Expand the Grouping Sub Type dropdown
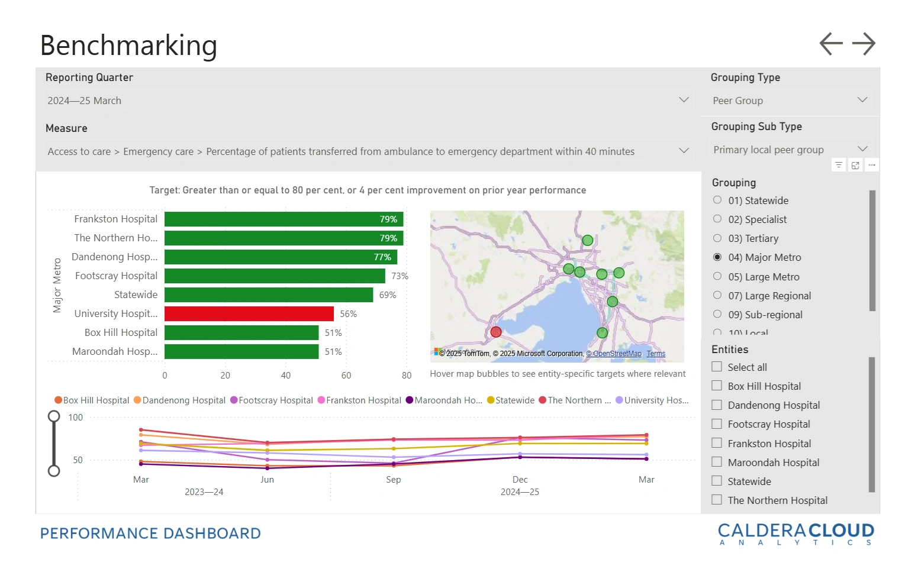 [x=790, y=150]
